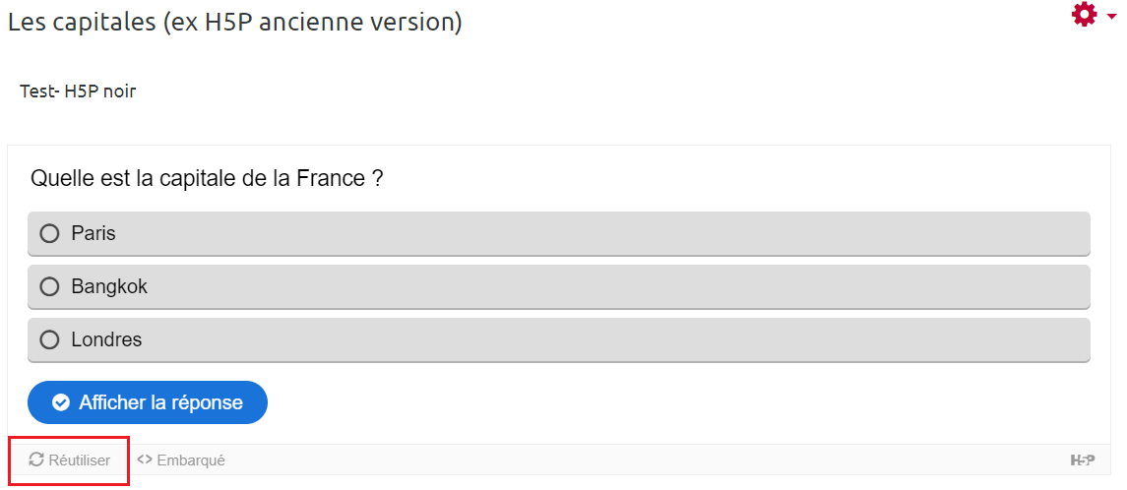1127x490 pixels.
Task: Select the Paris radio button
Action: pyautogui.click(x=49, y=234)
